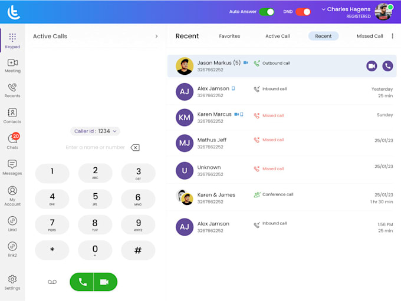Open Settings gear in sidebar
The image size is (401, 301).
(x=12, y=282)
